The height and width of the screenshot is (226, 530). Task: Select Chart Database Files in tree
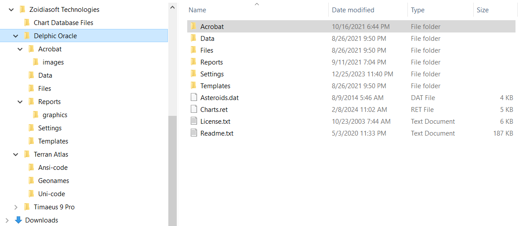pyautogui.click(x=63, y=23)
